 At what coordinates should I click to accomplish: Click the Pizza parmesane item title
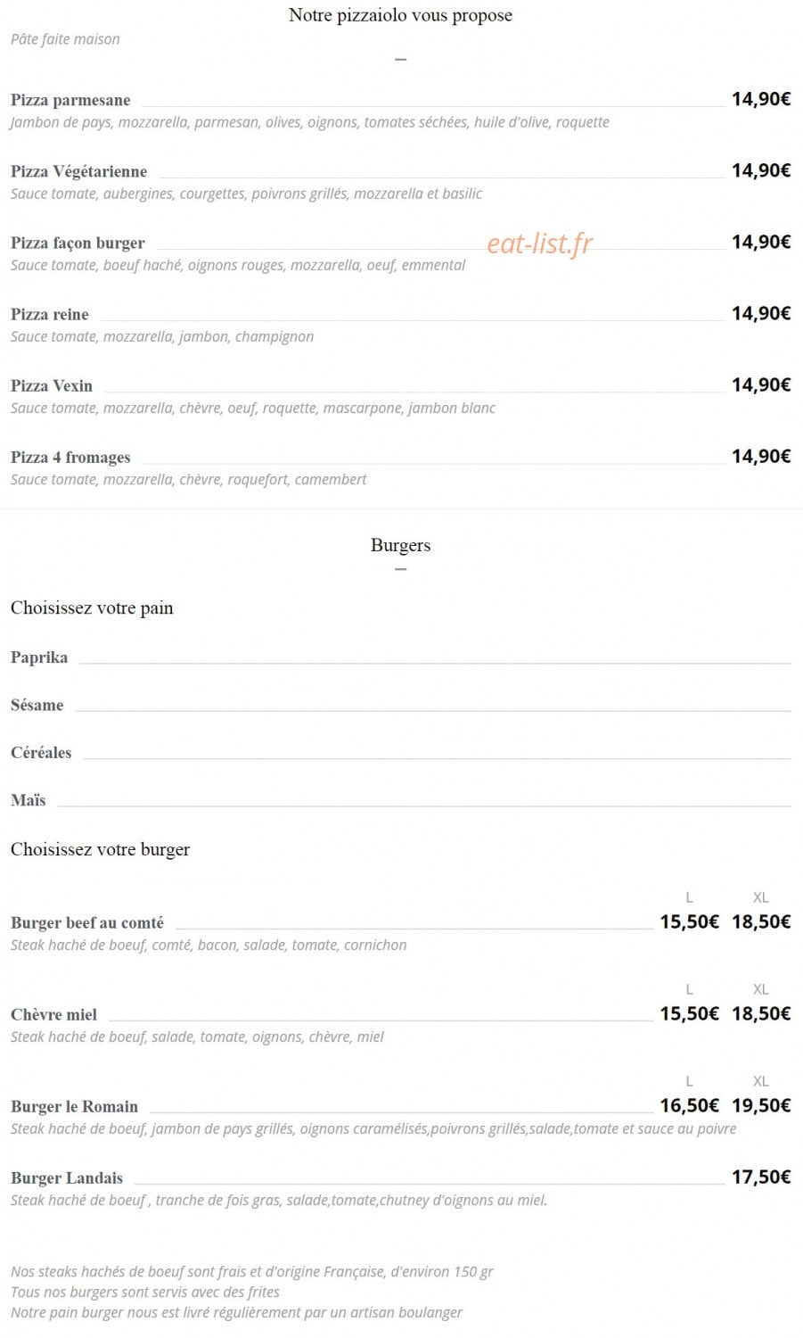(70, 100)
